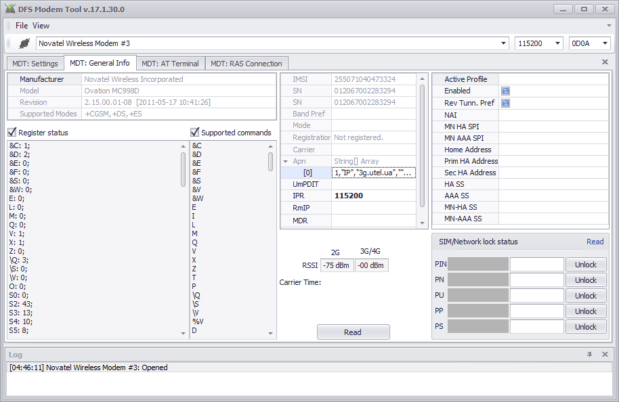Click the Read button below RSSI
Viewport: 619px width, 402px height.
click(353, 332)
